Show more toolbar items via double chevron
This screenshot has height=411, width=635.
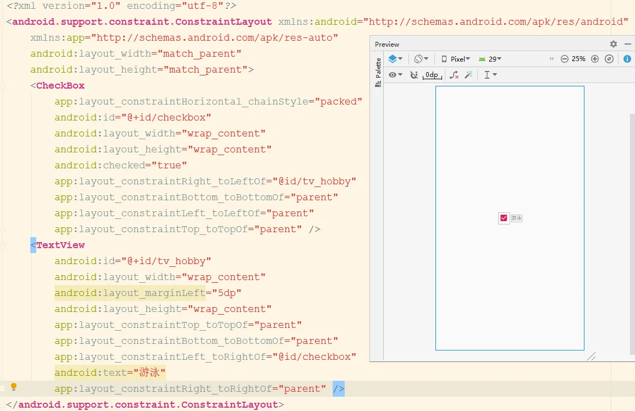click(x=551, y=59)
